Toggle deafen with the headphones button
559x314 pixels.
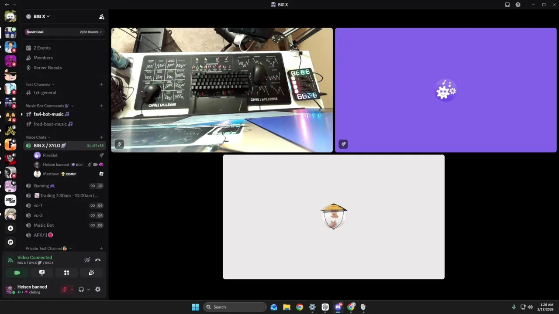pyautogui.click(x=81, y=289)
